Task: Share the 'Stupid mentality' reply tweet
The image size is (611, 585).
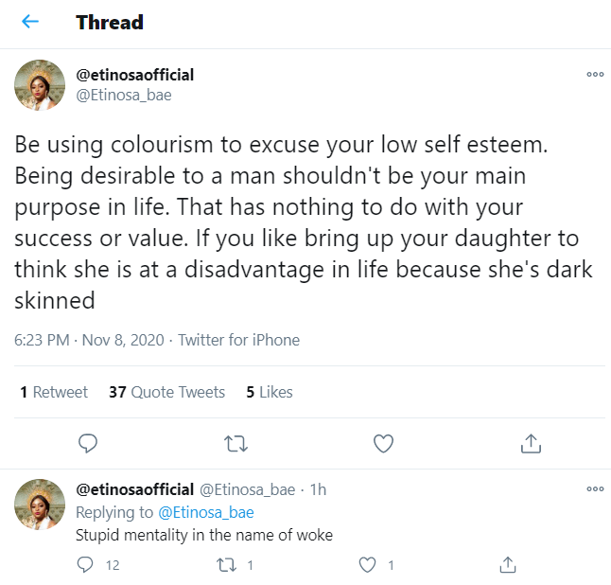Action: [x=507, y=565]
